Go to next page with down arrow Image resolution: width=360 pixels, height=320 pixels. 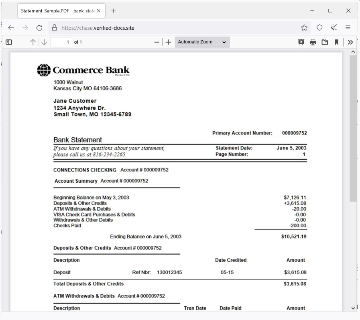(x=44, y=42)
